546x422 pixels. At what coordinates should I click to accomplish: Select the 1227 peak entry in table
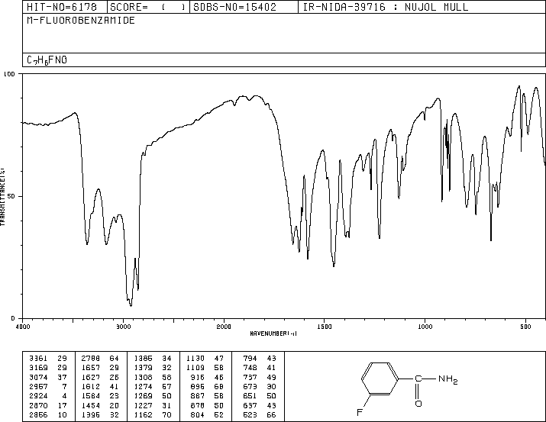click(x=153, y=405)
